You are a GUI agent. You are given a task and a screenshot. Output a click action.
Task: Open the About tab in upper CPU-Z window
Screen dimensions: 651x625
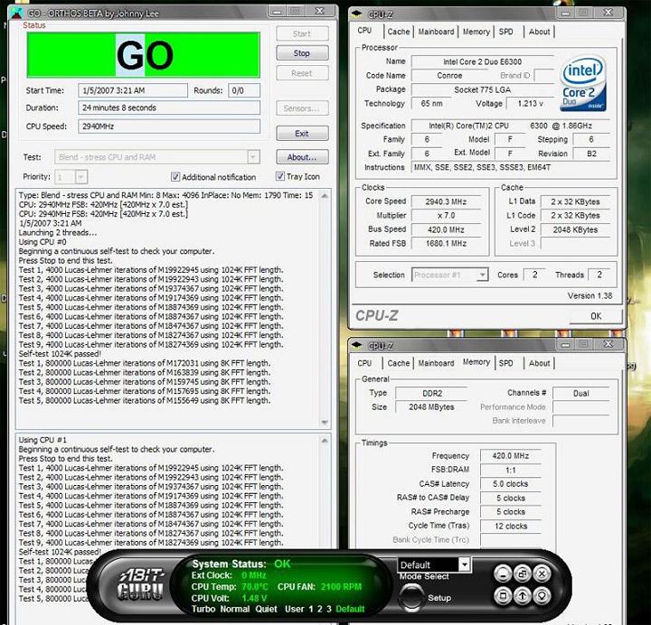point(539,32)
